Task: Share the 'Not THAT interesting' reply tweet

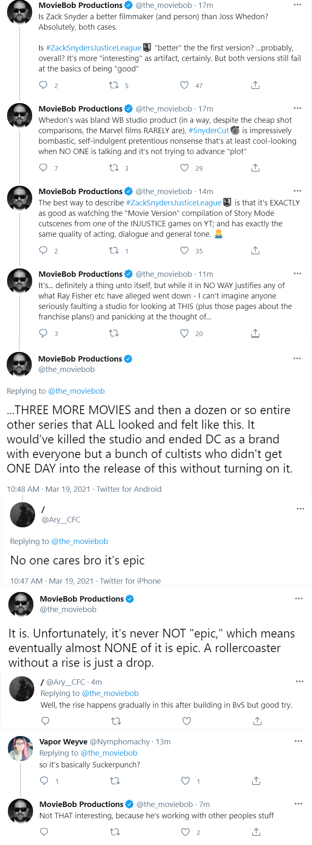Action: click(x=256, y=832)
